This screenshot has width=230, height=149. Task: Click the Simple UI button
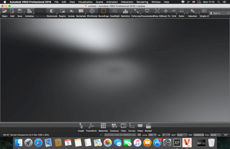point(204,13)
